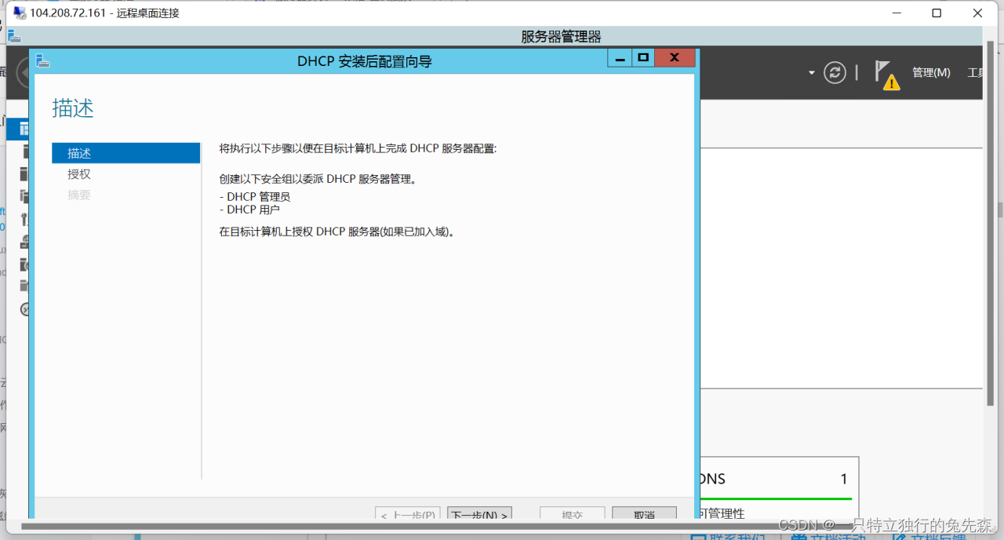Click the DHCP wizard title bar icon
This screenshot has height=540, width=1004.
(42, 60)
